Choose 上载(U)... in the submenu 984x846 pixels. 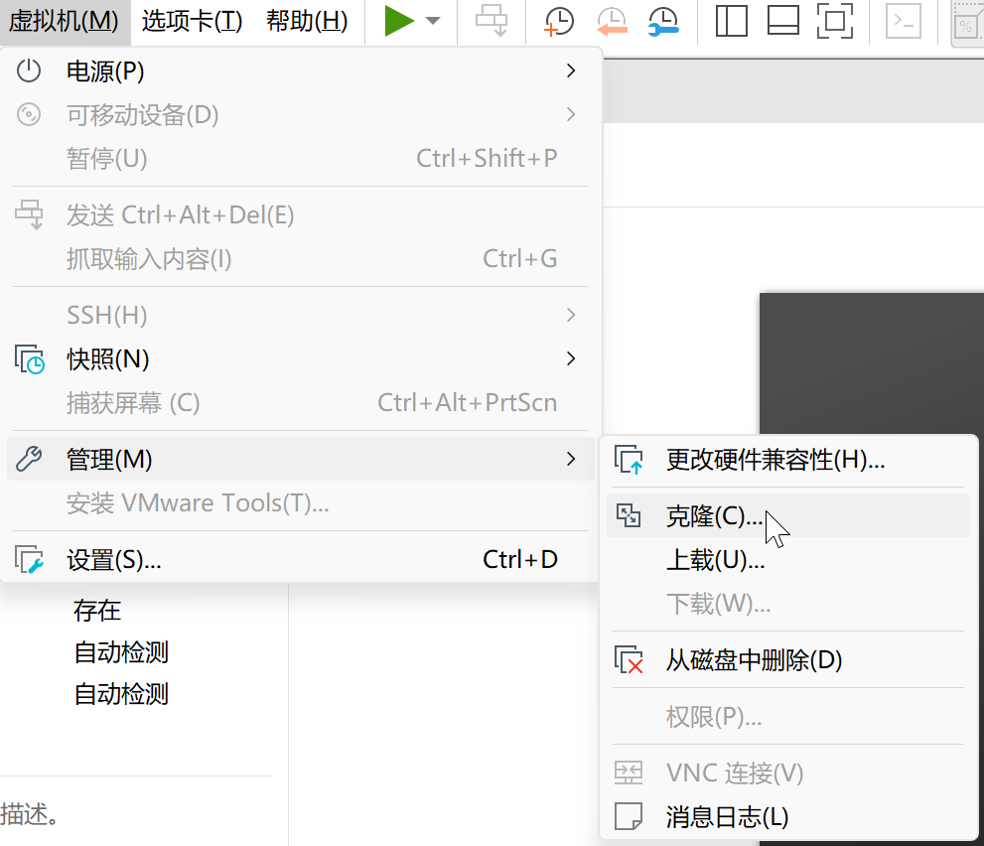[788, 560]
